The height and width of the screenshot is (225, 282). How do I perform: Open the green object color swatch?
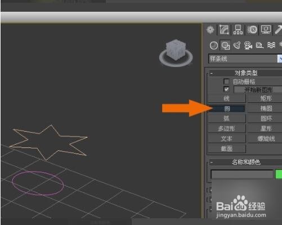click(279, 174)
